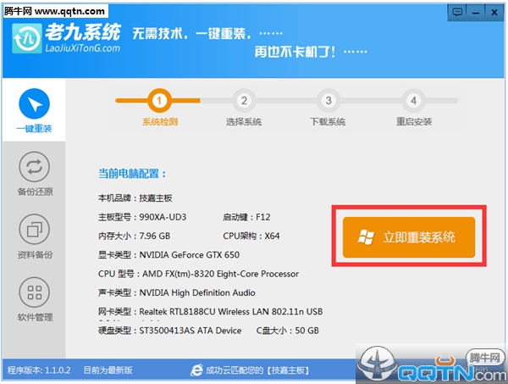Select the 一键重装 sidebar icon
The width and height of the screenshot is (508, 384).
34,103
